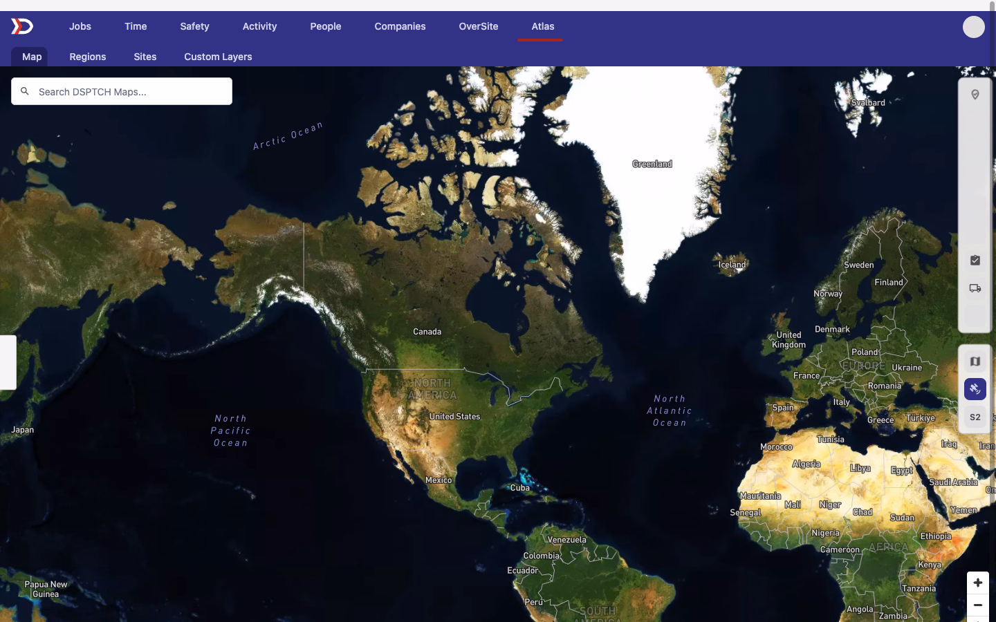Select the S2 basemap option
The height and width of the screenshot is (622, 996).
(975, 417)
